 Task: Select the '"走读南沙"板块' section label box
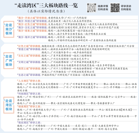click(x=9, y=29)
